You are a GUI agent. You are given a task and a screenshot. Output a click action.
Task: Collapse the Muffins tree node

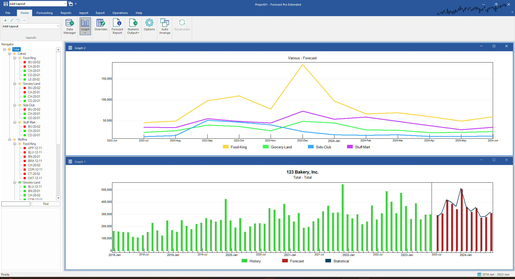click(x=10, y=139)
